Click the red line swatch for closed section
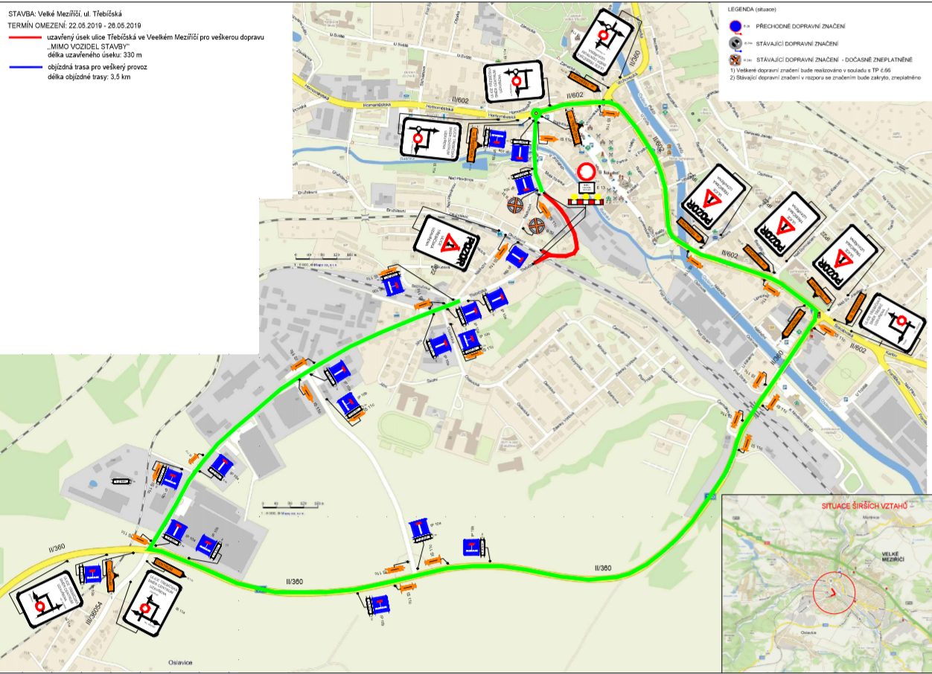This screenshot has width=932, height=674. click(x=25, y=36)
